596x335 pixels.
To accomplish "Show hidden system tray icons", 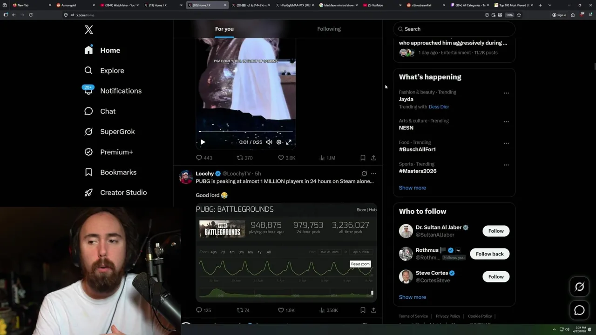I will point(554,329).
